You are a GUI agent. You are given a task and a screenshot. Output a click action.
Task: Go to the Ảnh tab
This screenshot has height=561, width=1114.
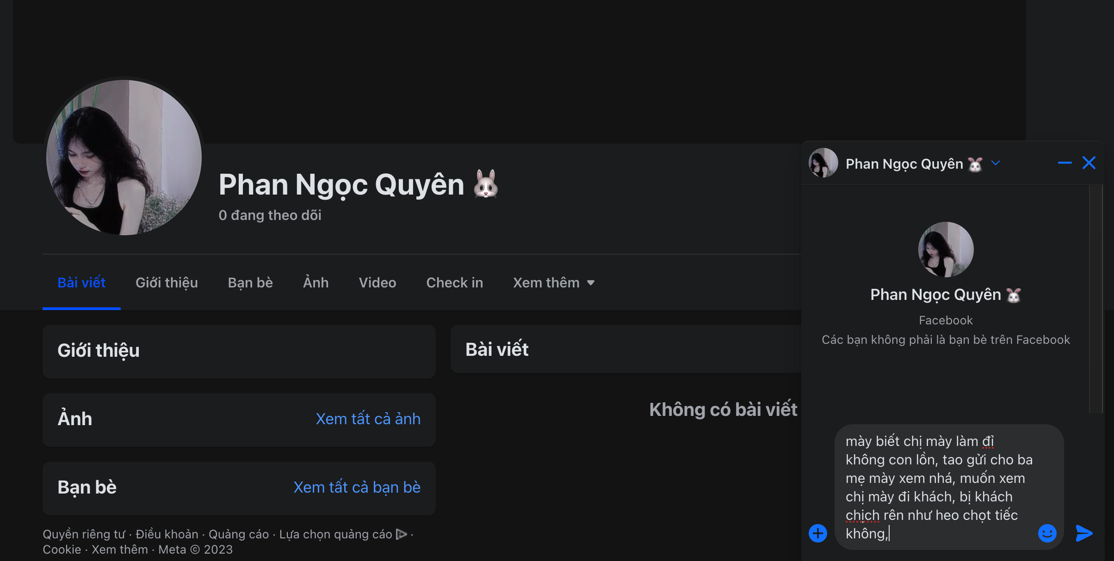pyautogui.click(x=316, y=283)
